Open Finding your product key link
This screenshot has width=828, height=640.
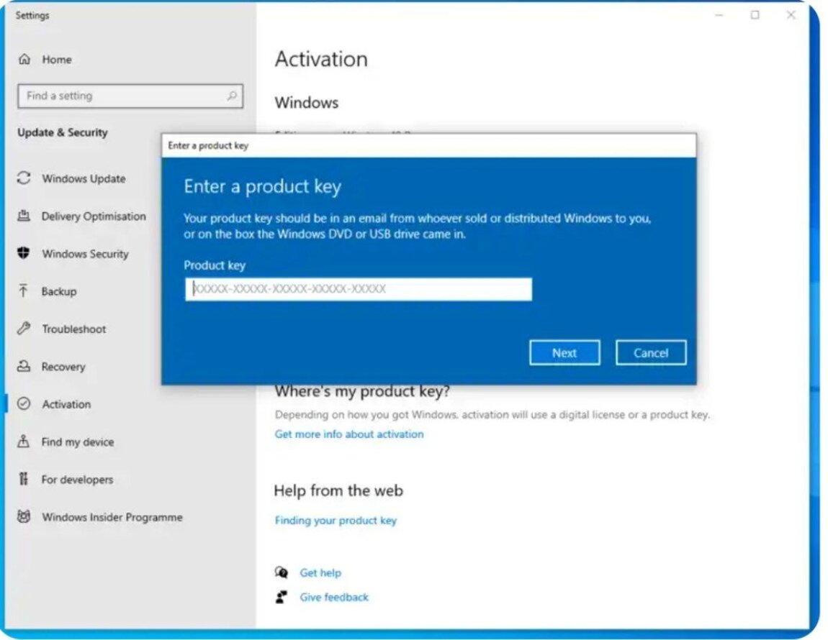click(336, 521)
